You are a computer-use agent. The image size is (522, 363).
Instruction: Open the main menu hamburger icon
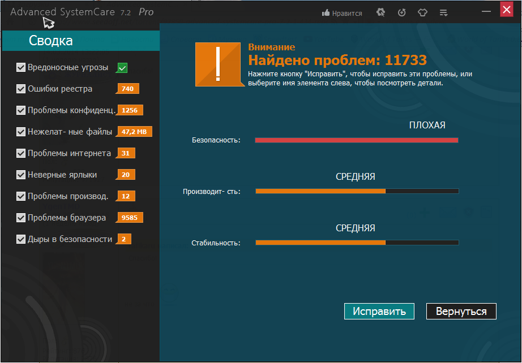tap(443, 12)
